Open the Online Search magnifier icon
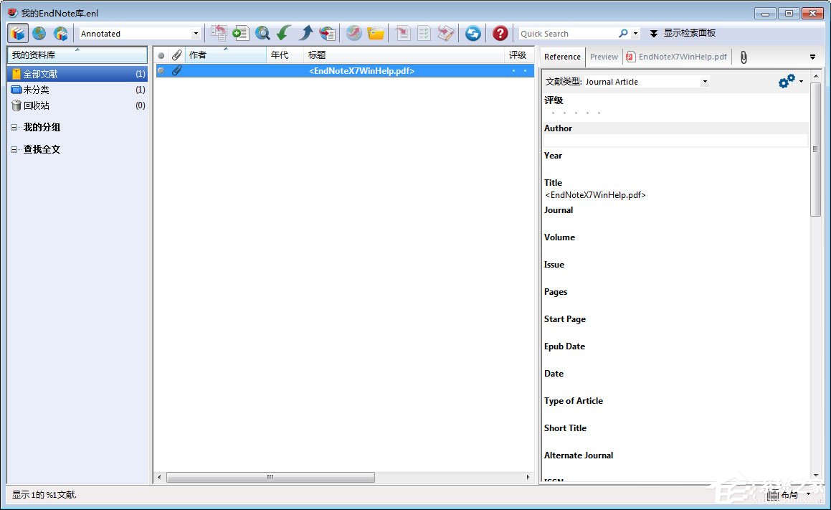 coord(262,33)
